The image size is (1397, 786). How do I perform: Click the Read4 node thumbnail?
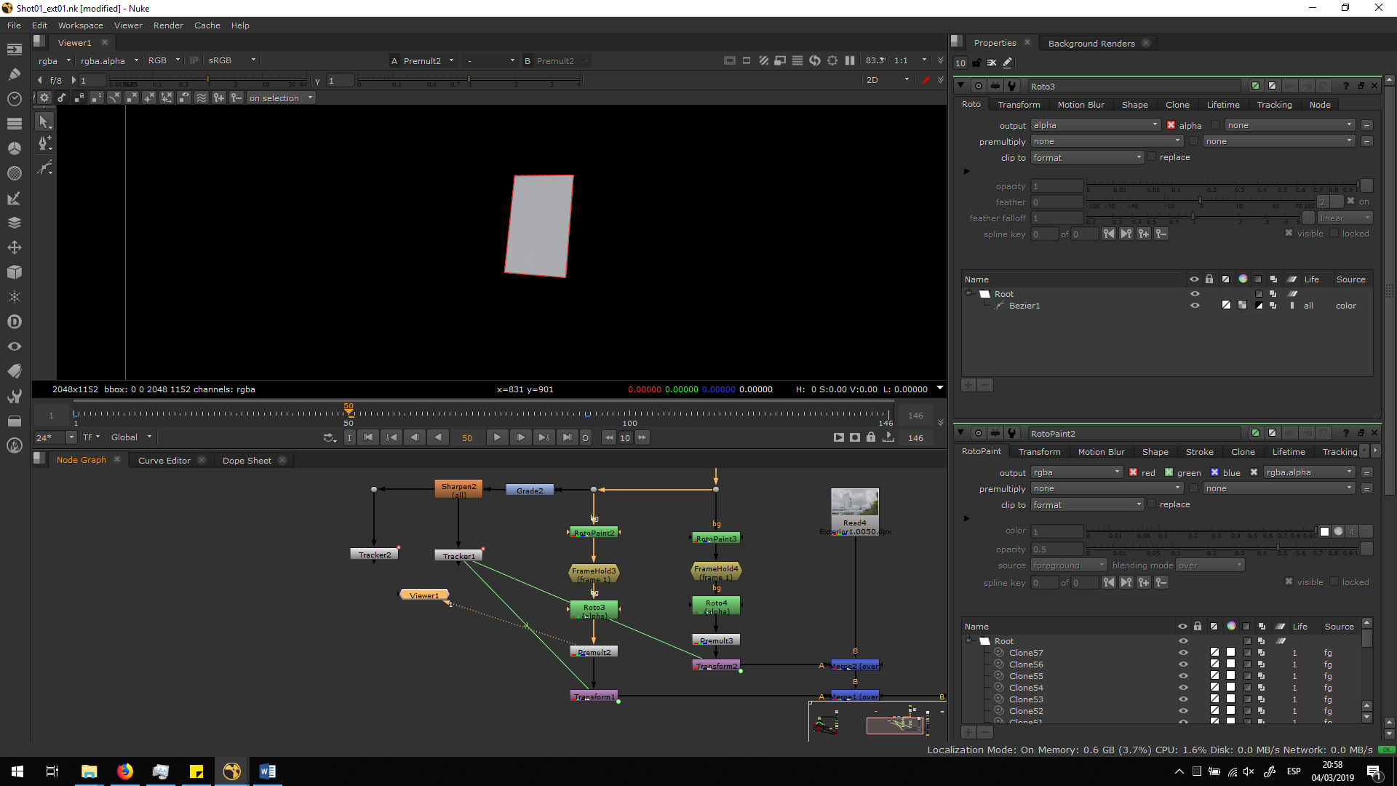coord(855,503)
